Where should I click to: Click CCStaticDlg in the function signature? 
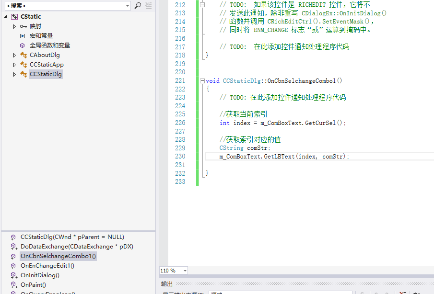click(x=242, y=81)
